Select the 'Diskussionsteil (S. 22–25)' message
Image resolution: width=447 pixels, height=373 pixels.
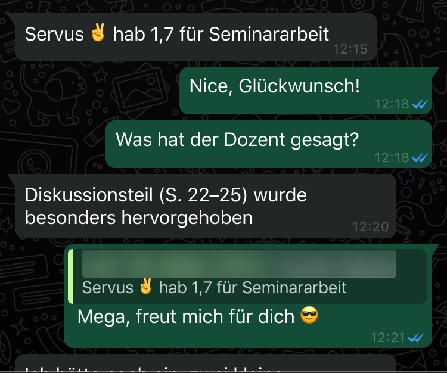(206, 206)
